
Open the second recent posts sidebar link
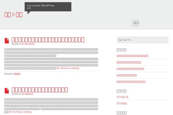(129, 62)
